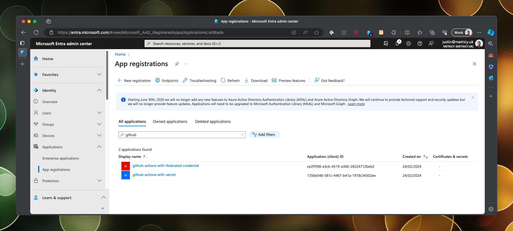Open tools briefcase icon in browser sidebar
513x231 pixels.
click(x=491, y=55)
